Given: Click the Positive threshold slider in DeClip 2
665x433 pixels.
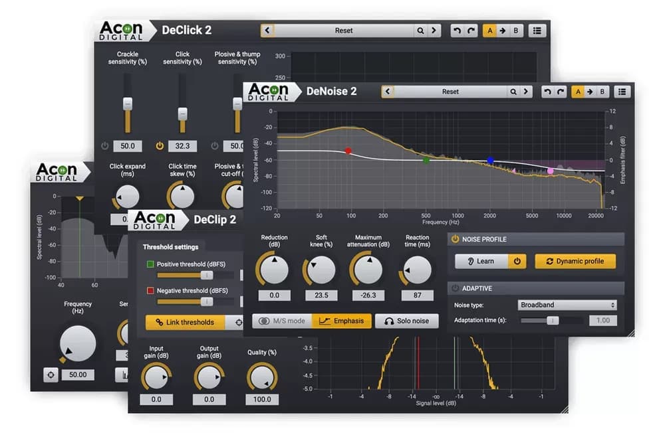Looking at the screenshot, I should point(195,276).
